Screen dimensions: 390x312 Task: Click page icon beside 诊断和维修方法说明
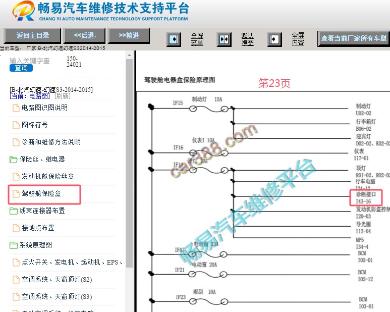tap(16, 142)
